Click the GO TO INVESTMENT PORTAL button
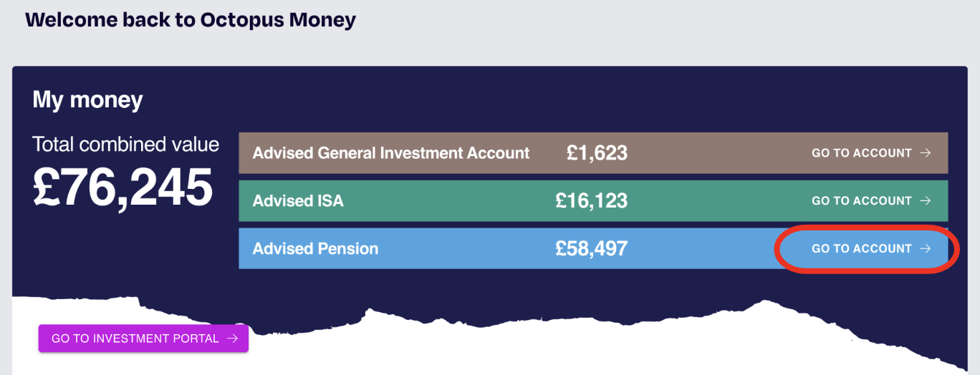Screen dimensions: 980x375 click(143, 339)
